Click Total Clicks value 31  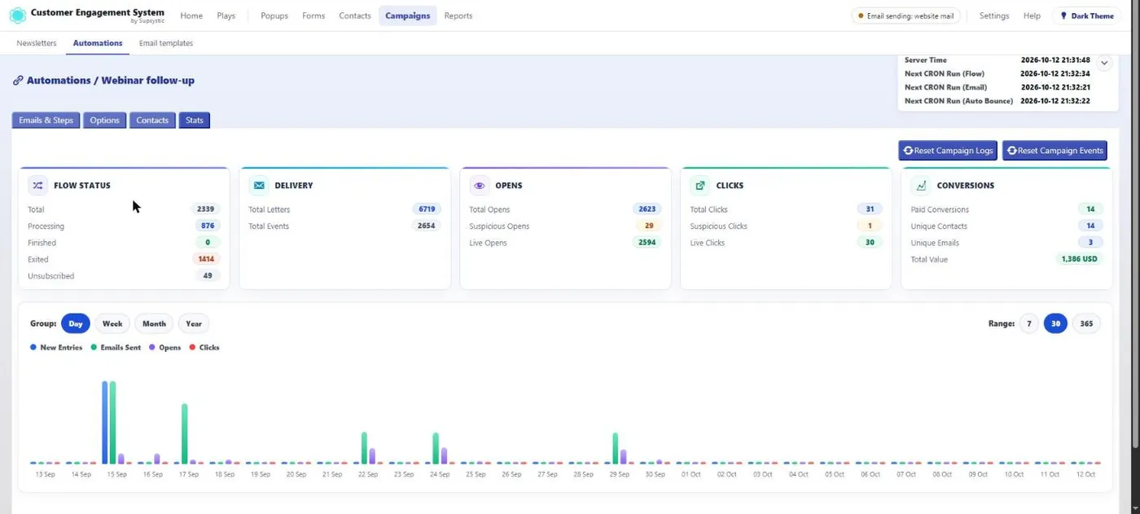coord(870,209)
